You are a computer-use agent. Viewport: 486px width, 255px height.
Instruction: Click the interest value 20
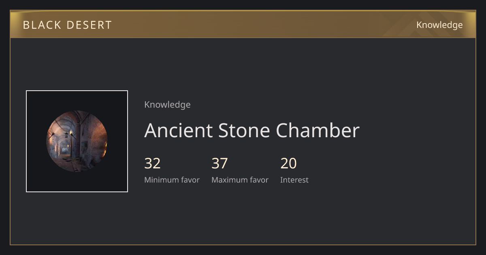point(288,163)
